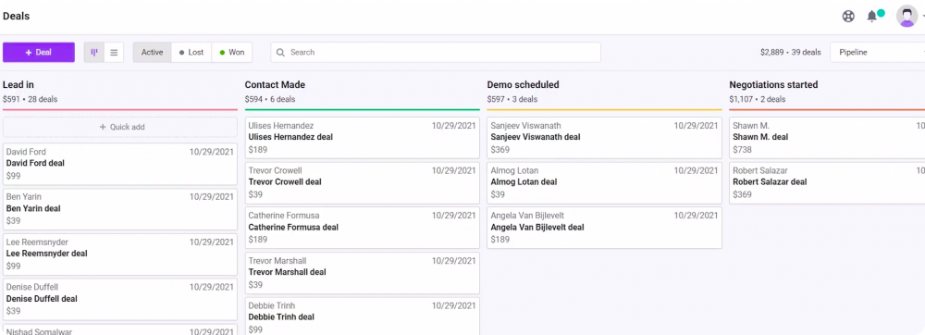Click the plus icon in Quick add

[x=103, y=127]
